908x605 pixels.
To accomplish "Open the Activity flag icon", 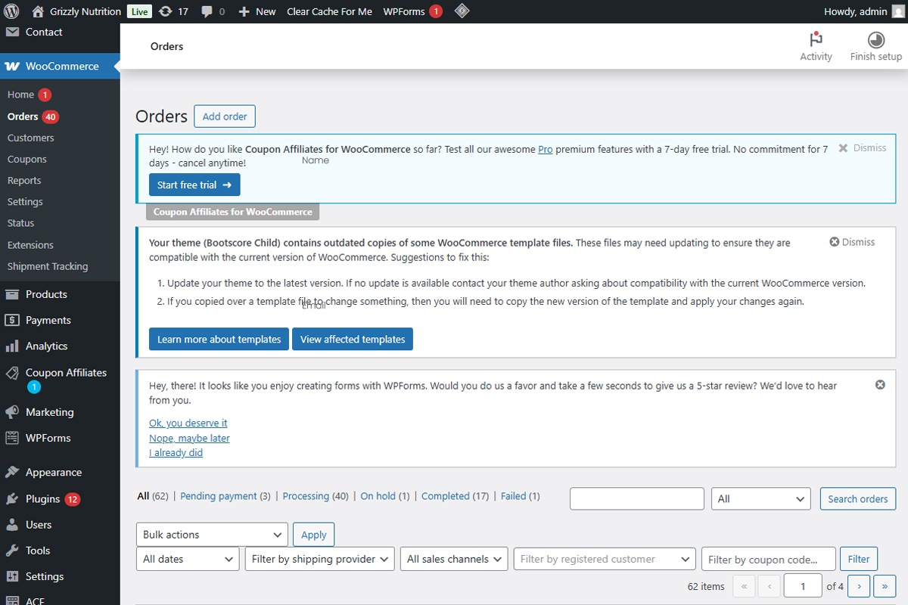I will coord(816,39).
